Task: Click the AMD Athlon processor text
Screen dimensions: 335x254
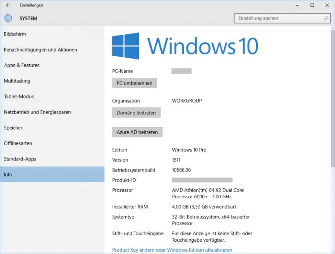Action: pos(208,193)
